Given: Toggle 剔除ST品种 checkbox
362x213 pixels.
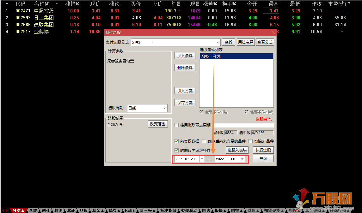Looking at the screenshot, I should click(251, 141).
